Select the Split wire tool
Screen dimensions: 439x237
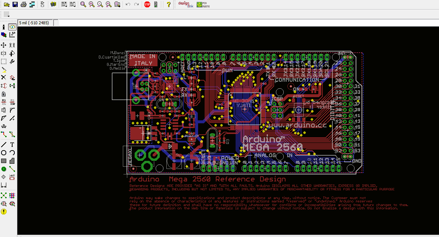point(4,118)
